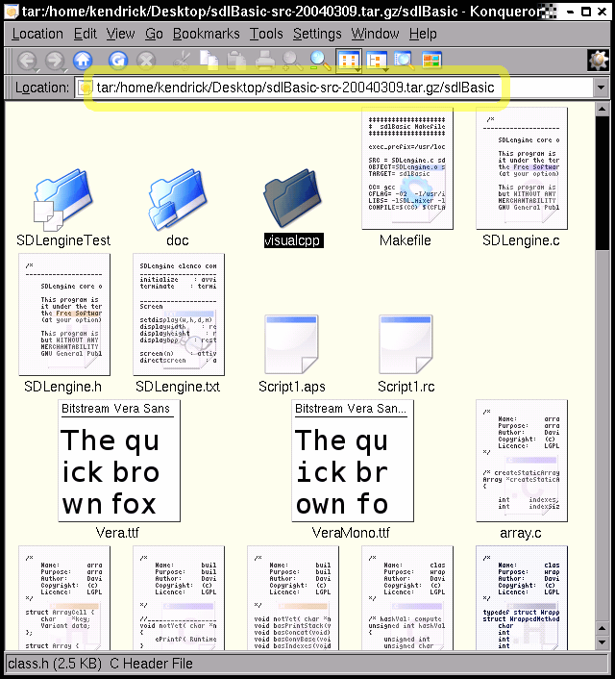Viewport: 615px width, 679px height.
Task: Open the Bookmarks menu
Action: 206,34
